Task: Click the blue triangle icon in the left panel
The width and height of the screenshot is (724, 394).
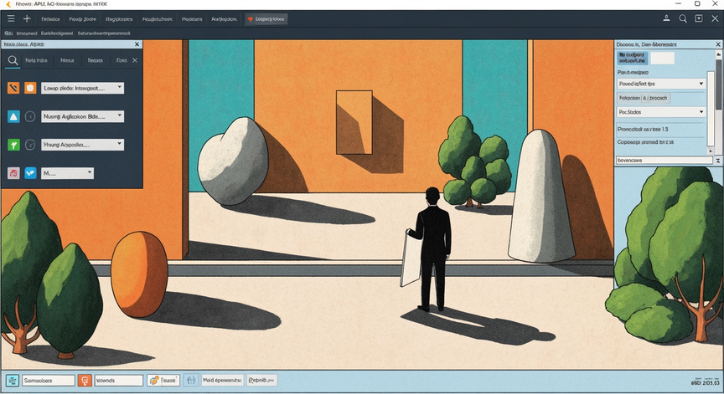Action: (13, 116)
